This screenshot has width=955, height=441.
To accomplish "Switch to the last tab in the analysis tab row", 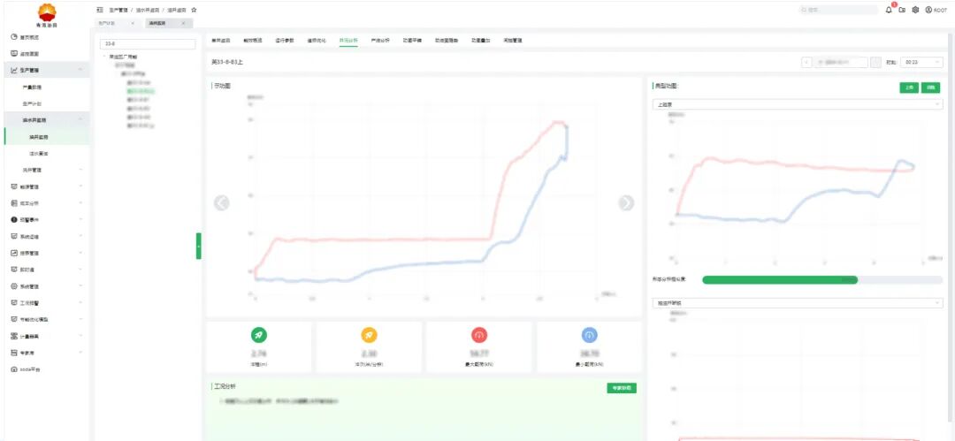I will click(x=513, y=40).
